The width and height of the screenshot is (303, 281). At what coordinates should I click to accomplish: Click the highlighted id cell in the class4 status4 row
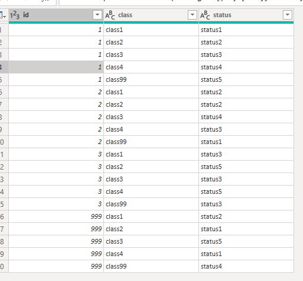pyautogui.click(x=56, y=67)
